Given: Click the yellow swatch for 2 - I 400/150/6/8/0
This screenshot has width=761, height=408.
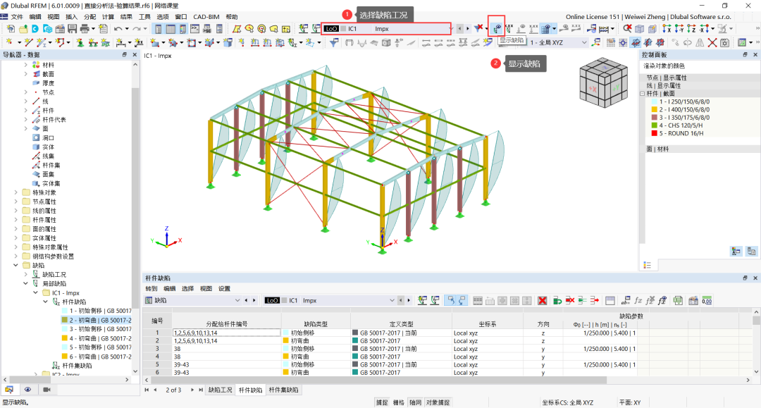Looking at the screenshot, I should tap(654, 110).
